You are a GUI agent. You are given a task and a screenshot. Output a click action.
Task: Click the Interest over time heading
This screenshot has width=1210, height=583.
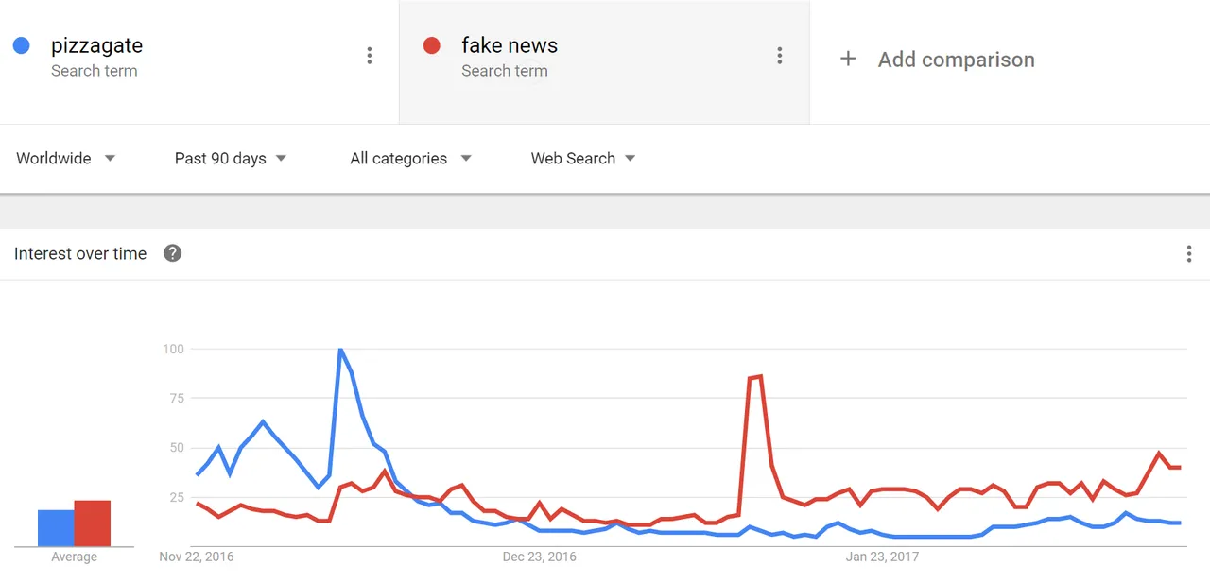[80, 253]
